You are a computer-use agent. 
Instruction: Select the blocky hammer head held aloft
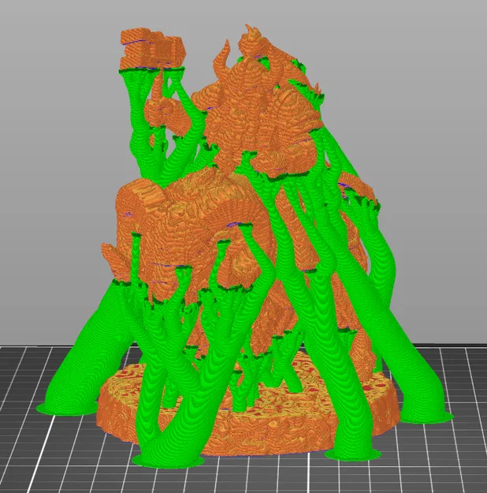151,49
